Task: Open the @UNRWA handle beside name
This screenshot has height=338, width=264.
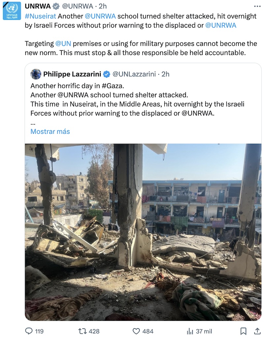Action: click(78, 6)
